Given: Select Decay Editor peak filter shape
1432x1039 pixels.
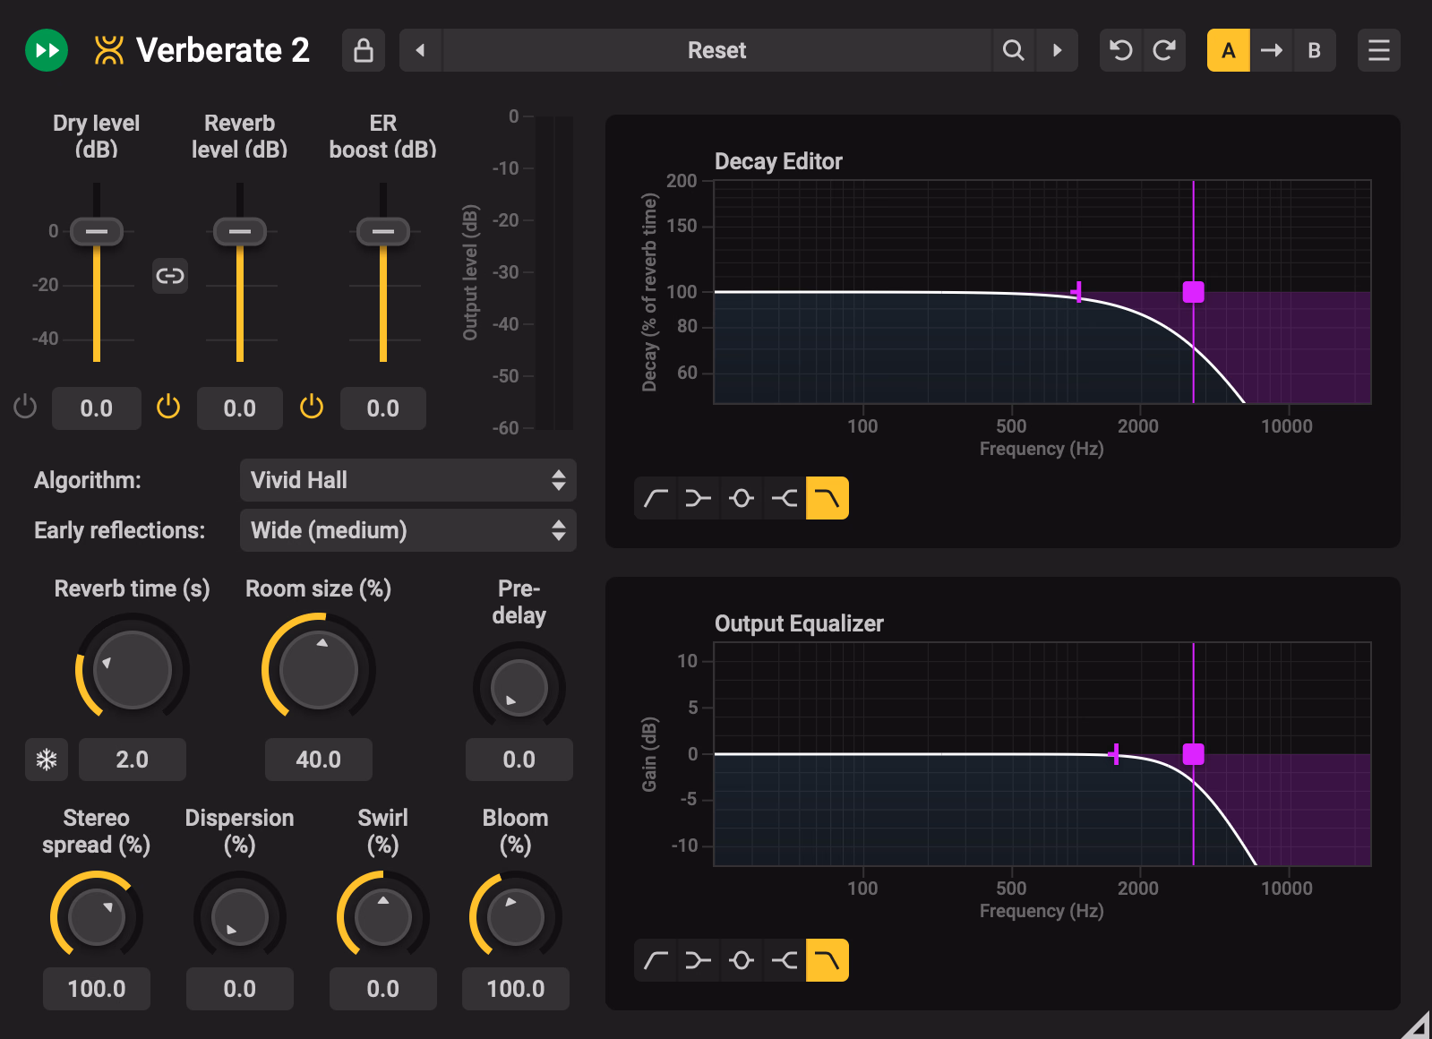Looking at the screenshot, I should coord(742,498).
